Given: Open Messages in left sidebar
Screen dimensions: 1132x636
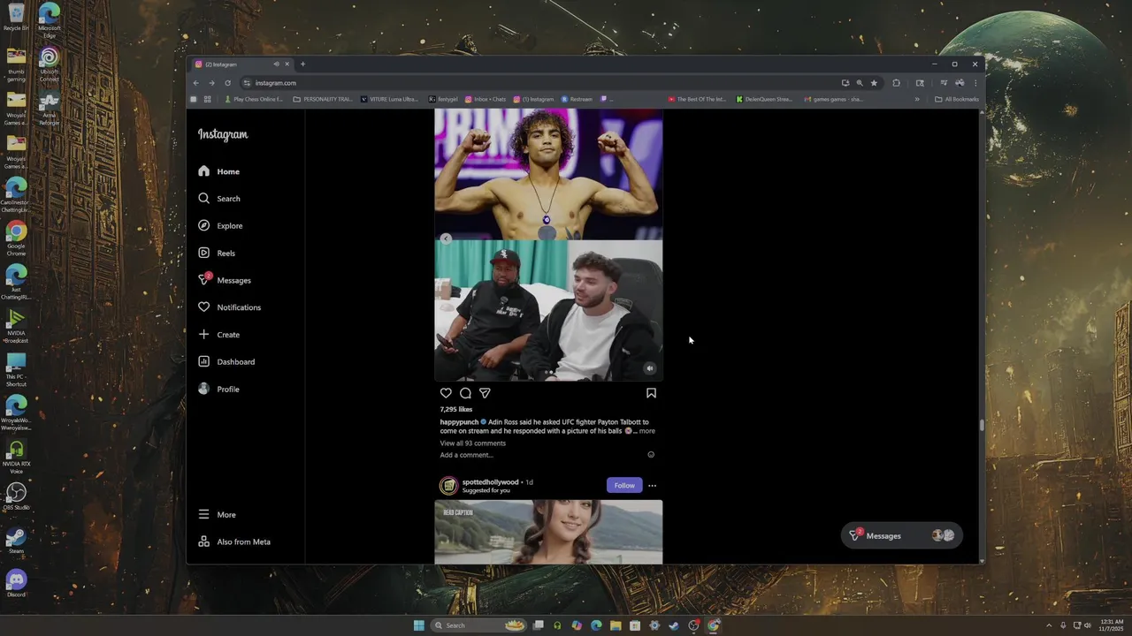Looking at the screenshot, I should [225, 280].
